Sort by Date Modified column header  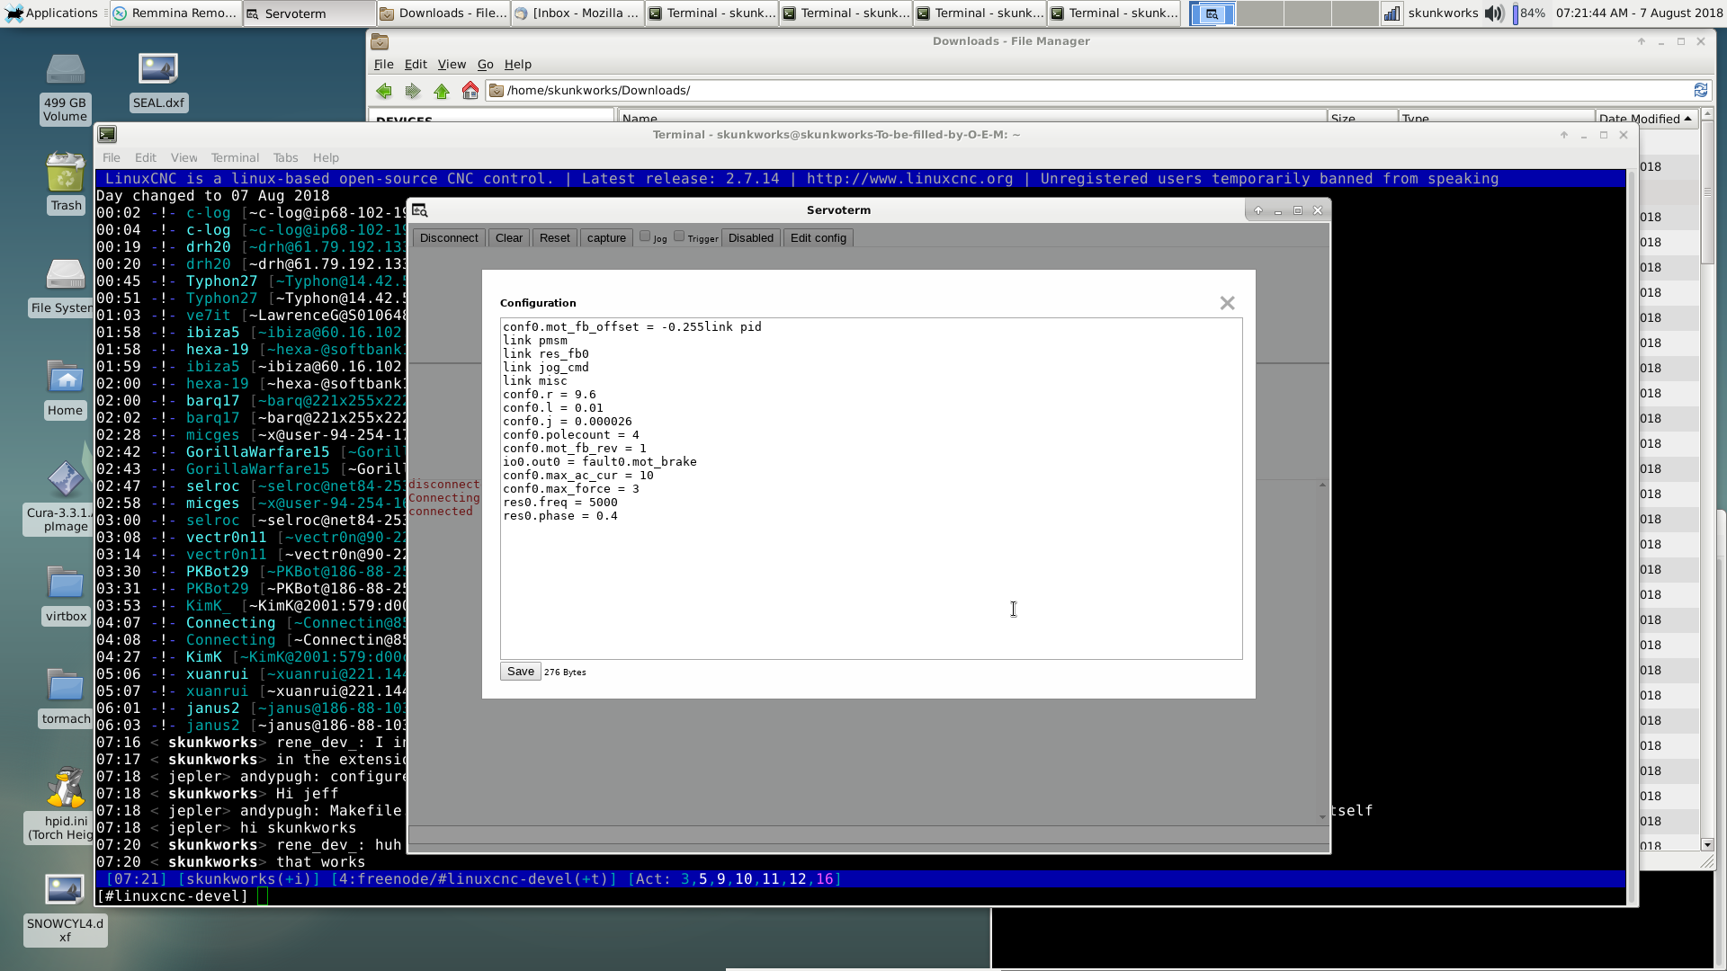click(x=1645, y=118)
